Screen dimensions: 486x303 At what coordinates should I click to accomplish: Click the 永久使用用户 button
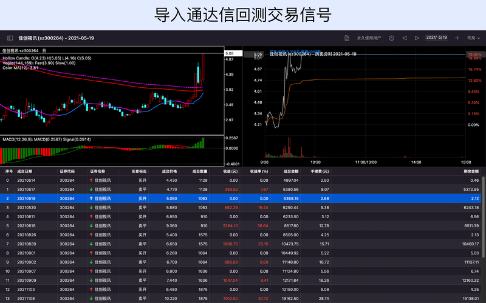[x=369, y=38]
